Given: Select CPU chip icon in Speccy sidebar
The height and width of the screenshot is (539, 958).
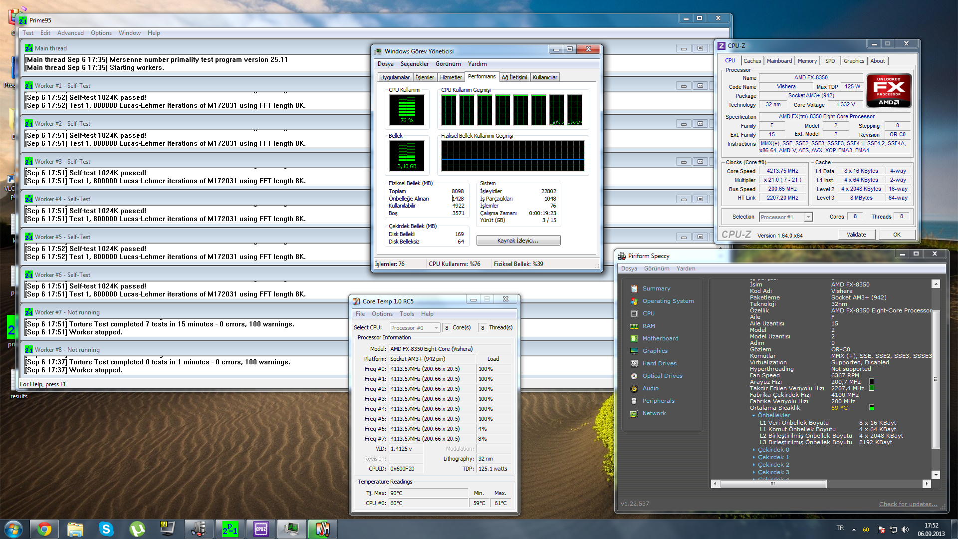Looking at the screenshot, I should (634, 313).
